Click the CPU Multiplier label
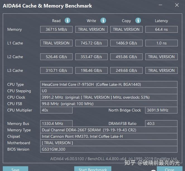 pos(20,110)
